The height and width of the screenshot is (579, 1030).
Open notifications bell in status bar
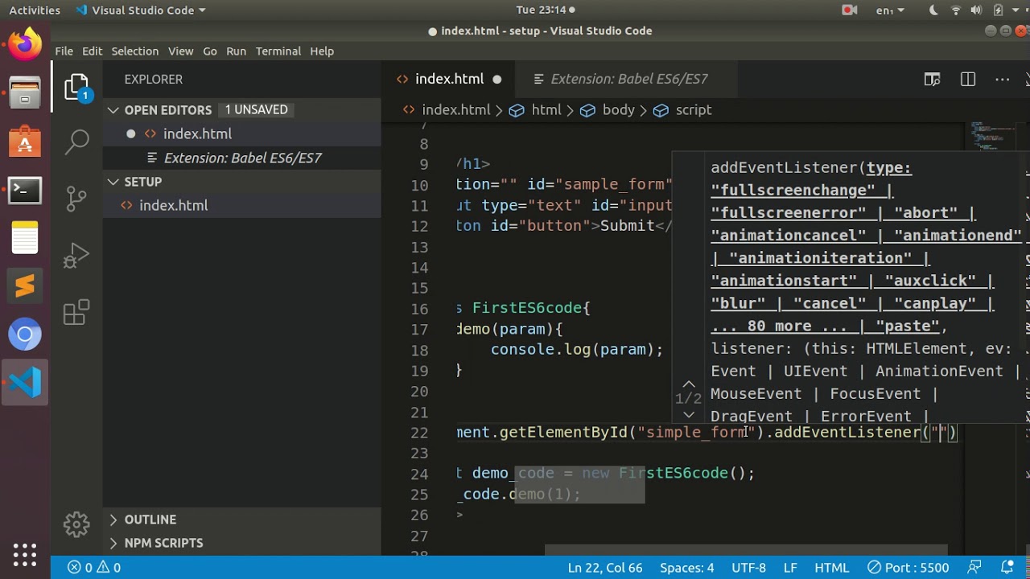coord(1007,568)
